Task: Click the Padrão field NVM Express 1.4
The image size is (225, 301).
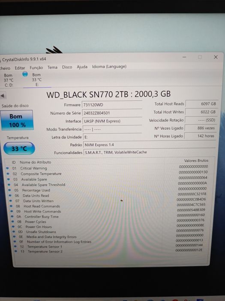Action: [150, 145]
